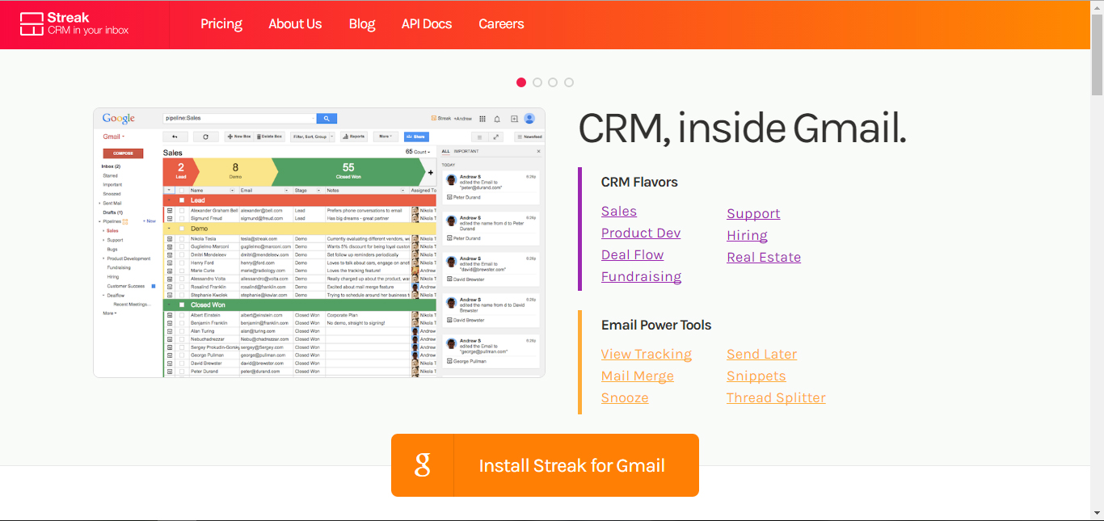This screenshot has width=1104, height=521.
Task: Click the refresh toolbar button
Action: [206, 137]
